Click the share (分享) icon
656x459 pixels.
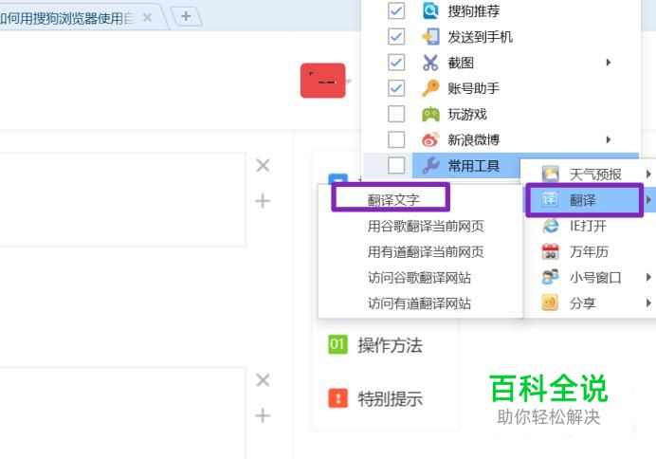click(x=551, y=303)
